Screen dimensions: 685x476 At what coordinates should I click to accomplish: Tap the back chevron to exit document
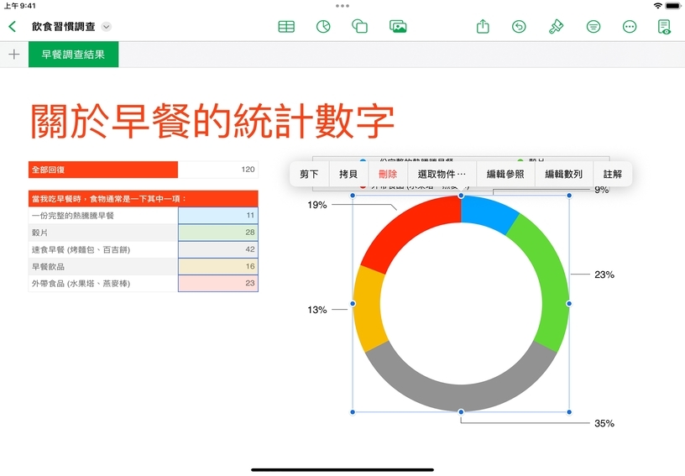(x=12, y=26)
